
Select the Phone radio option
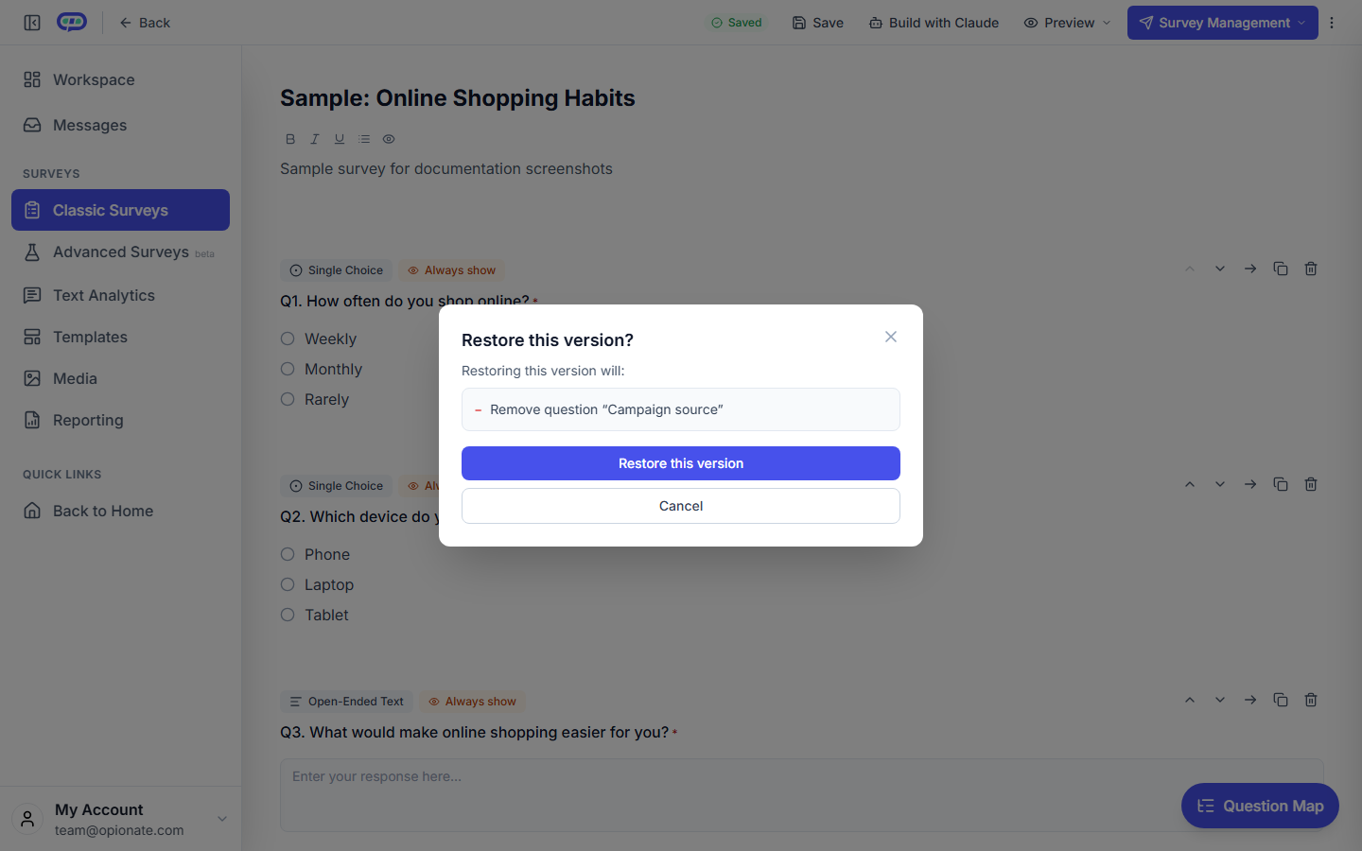point(288,554)
